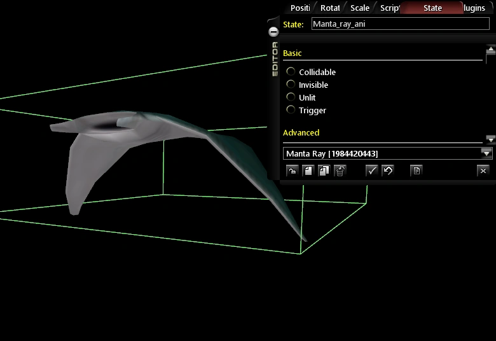Click the Basic section heading
The height and width of the screenshot is (341, 496).
click(293, 53)
